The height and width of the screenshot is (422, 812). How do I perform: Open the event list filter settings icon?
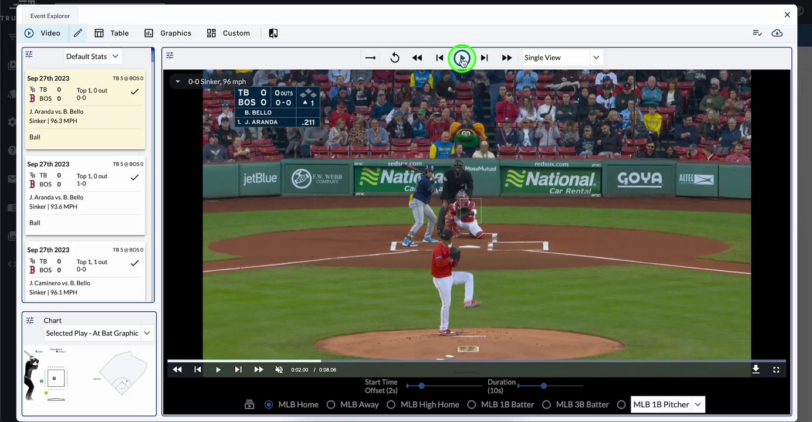point(29,55)
